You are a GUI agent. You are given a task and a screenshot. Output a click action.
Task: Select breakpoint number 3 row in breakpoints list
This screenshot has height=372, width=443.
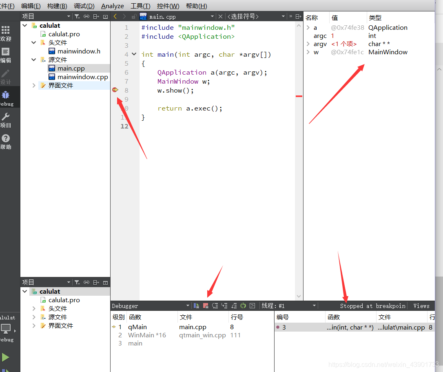pyautogui.click(x=354, y=327)
